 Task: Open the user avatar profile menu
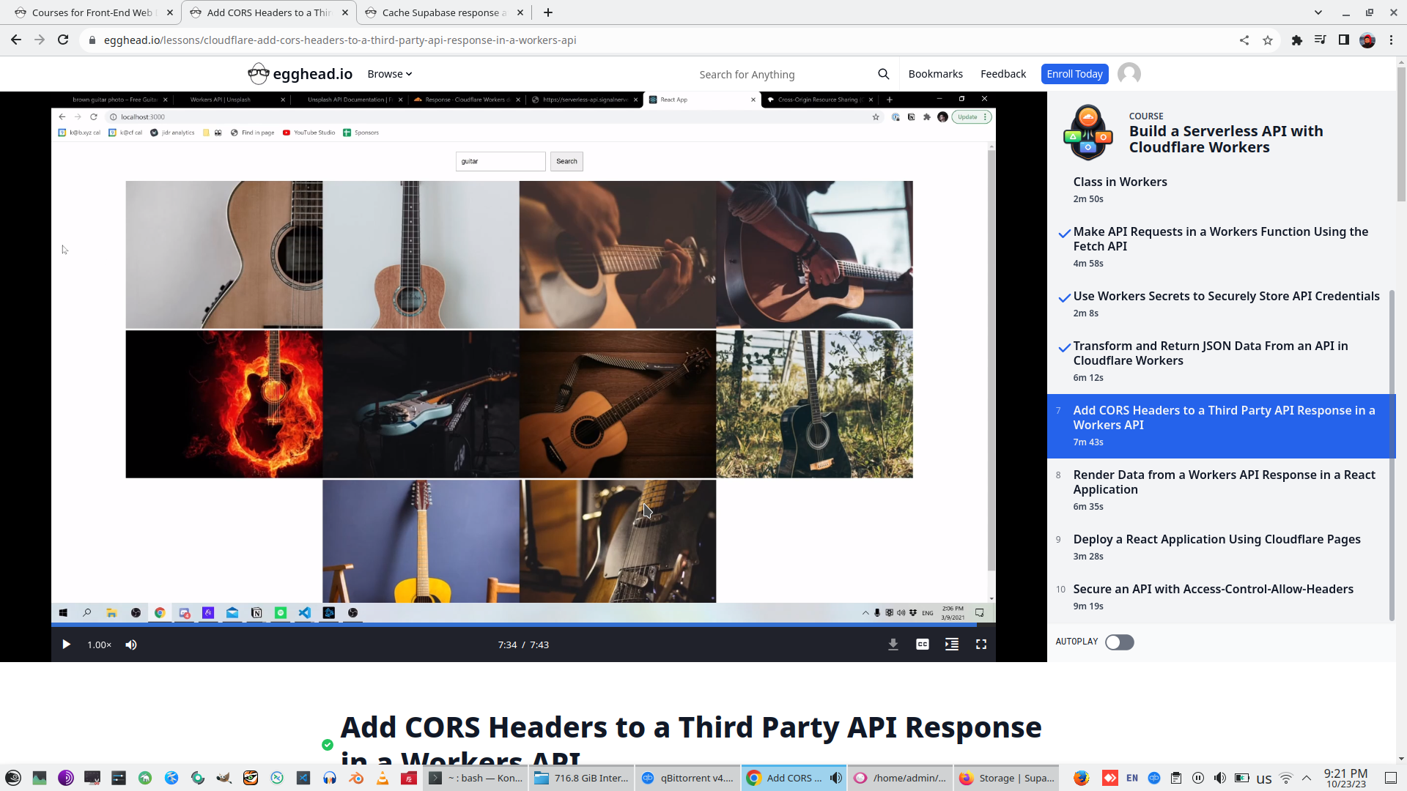point(1129,74)
